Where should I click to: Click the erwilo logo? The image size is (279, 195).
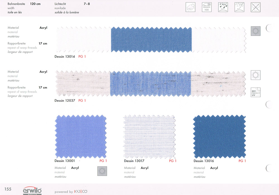tap(32, 191)
